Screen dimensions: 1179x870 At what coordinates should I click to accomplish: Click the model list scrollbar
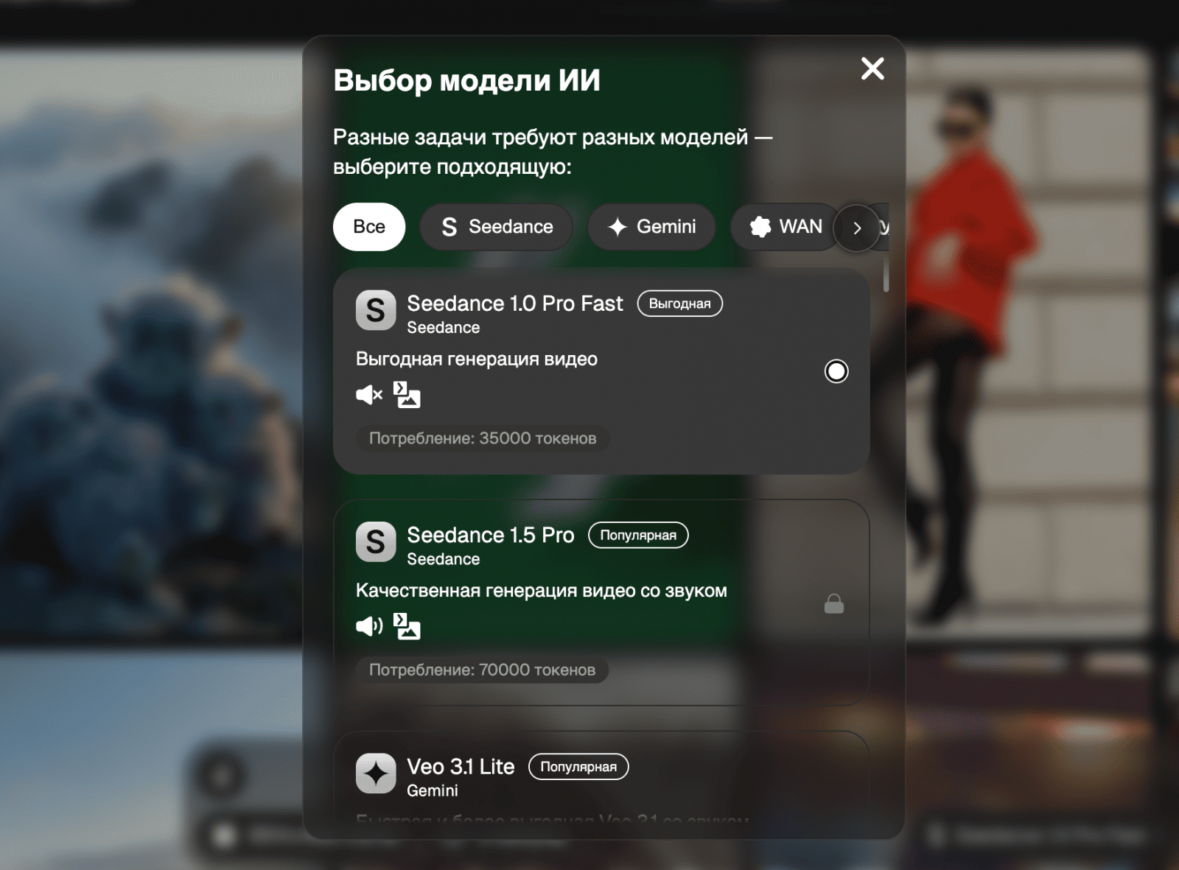coord(886,273)
